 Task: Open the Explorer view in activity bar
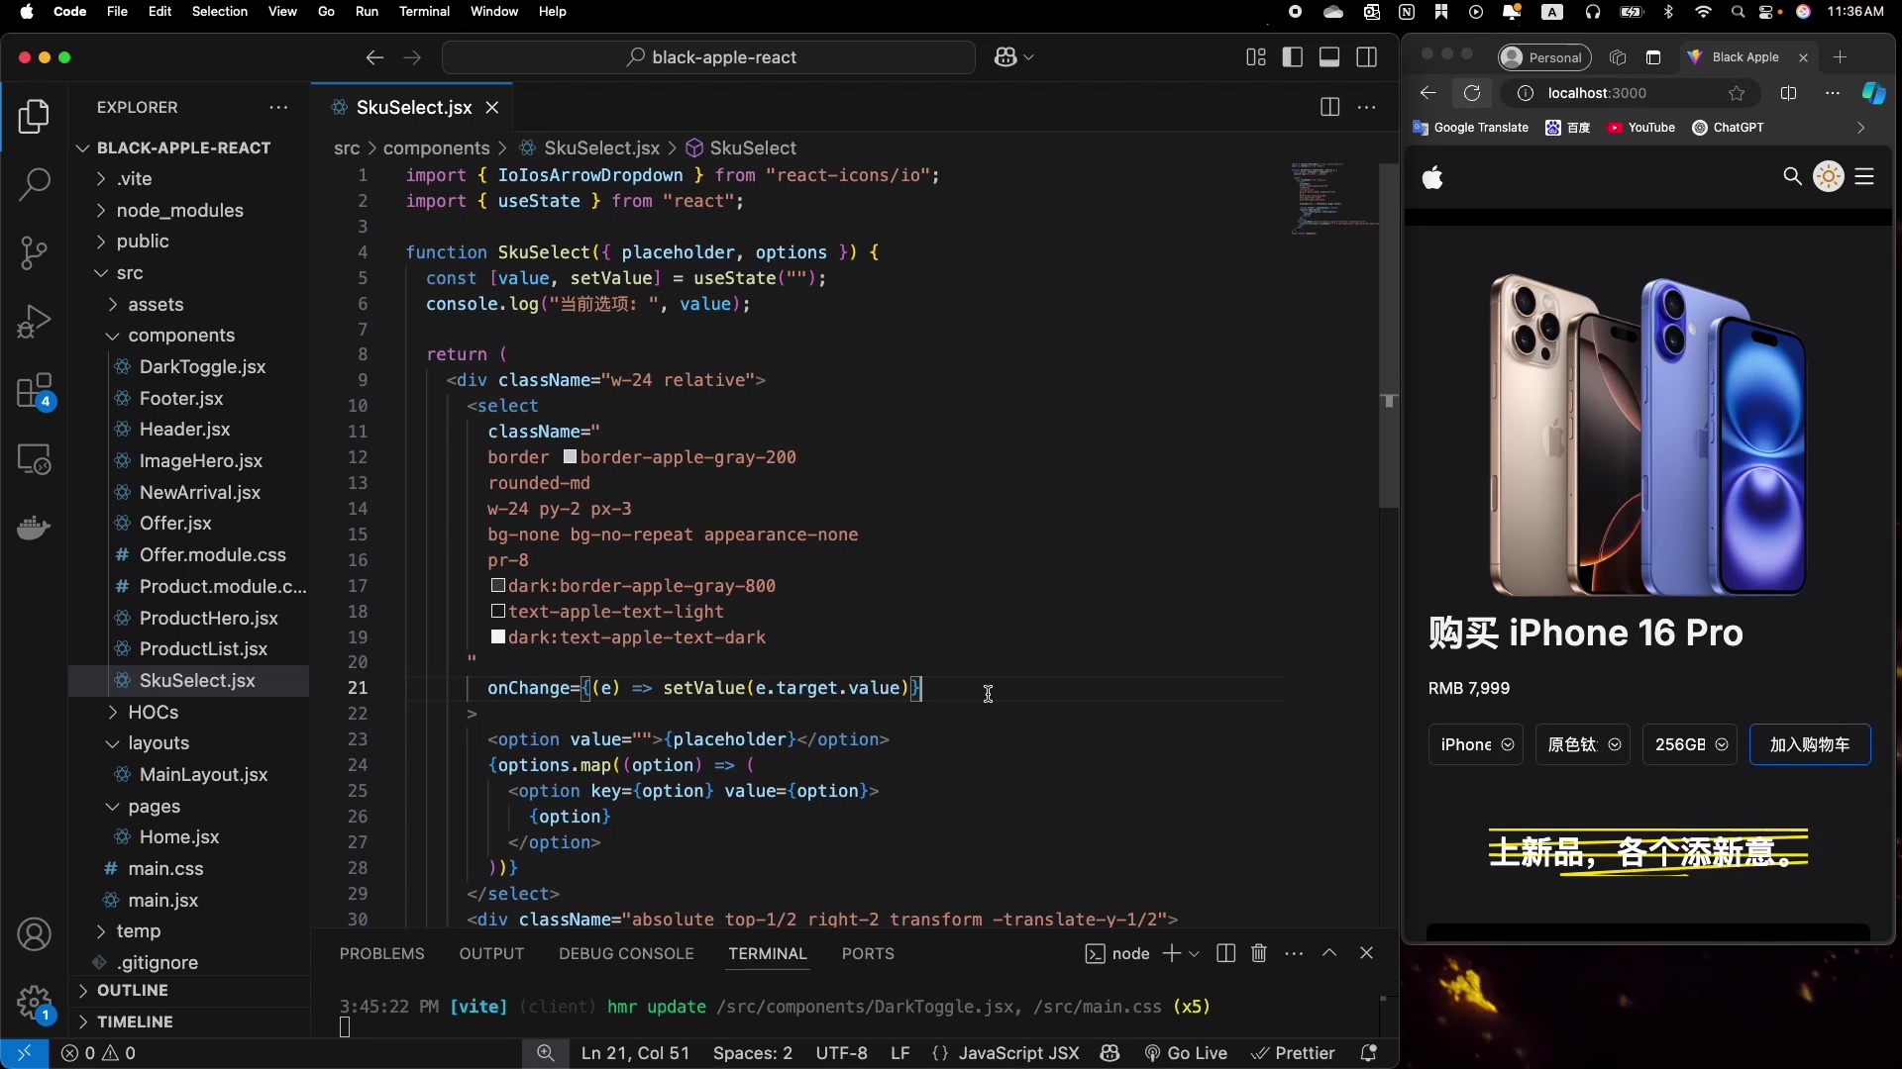[34, 117]
